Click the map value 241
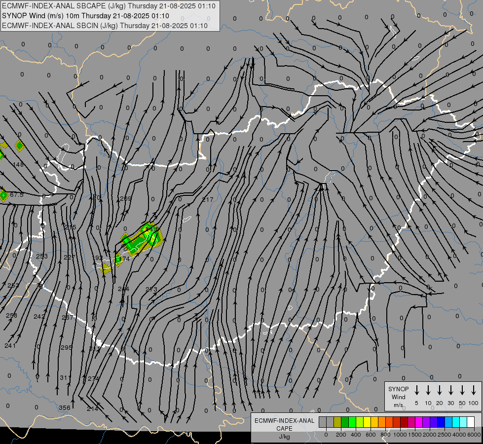The width and height of the screenshot is (483, 444). (10, 345)
